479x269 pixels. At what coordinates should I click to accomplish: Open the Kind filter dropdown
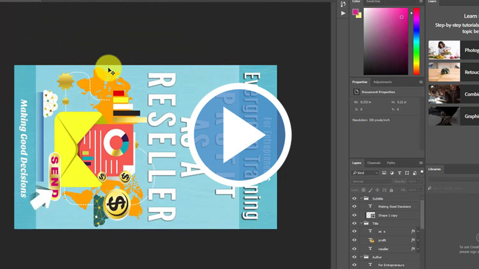coord(365,173)
